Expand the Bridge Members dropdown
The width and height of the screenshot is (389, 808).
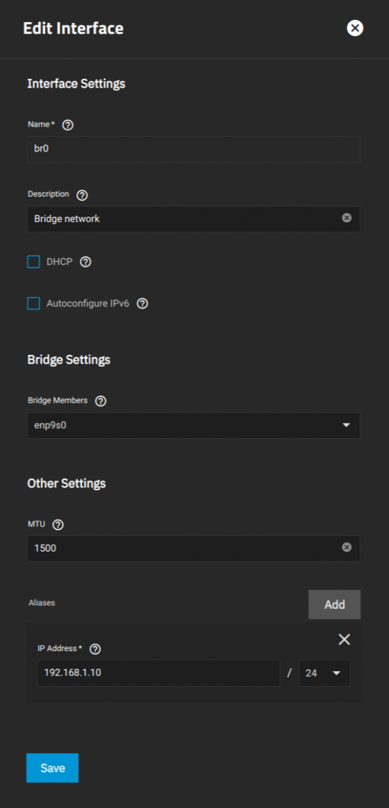pos(194,426)
